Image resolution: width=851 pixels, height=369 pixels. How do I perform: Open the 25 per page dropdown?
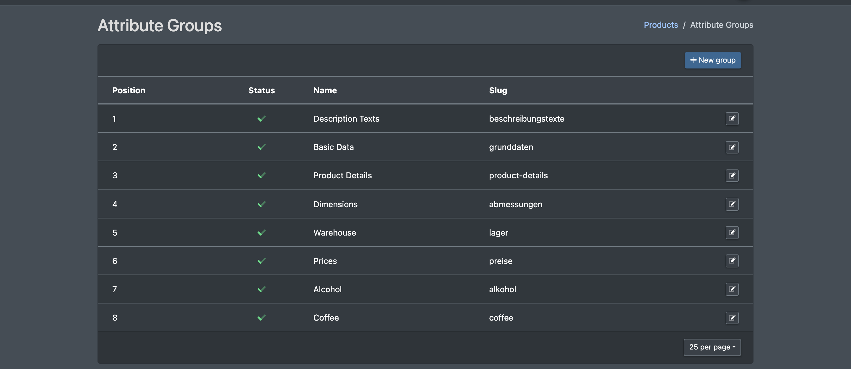(712, 347)
